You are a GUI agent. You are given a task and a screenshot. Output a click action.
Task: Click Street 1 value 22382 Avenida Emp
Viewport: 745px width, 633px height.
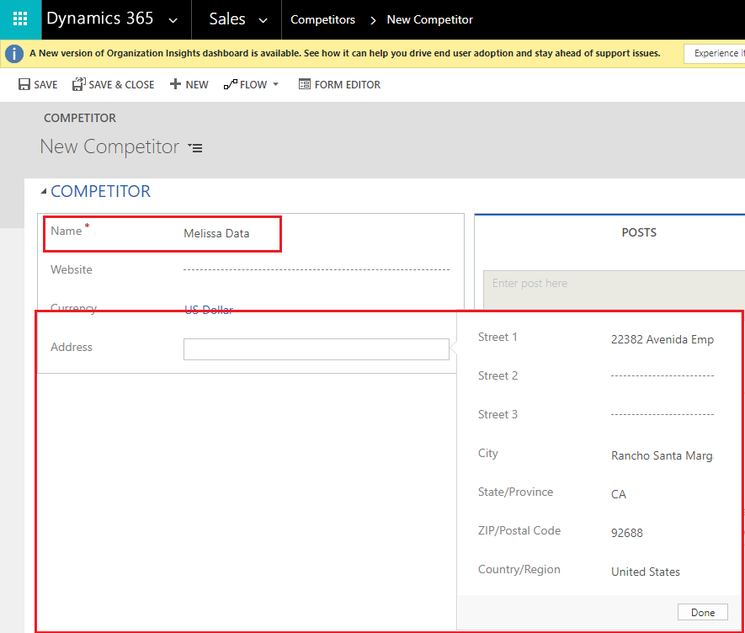coord(663,339)
